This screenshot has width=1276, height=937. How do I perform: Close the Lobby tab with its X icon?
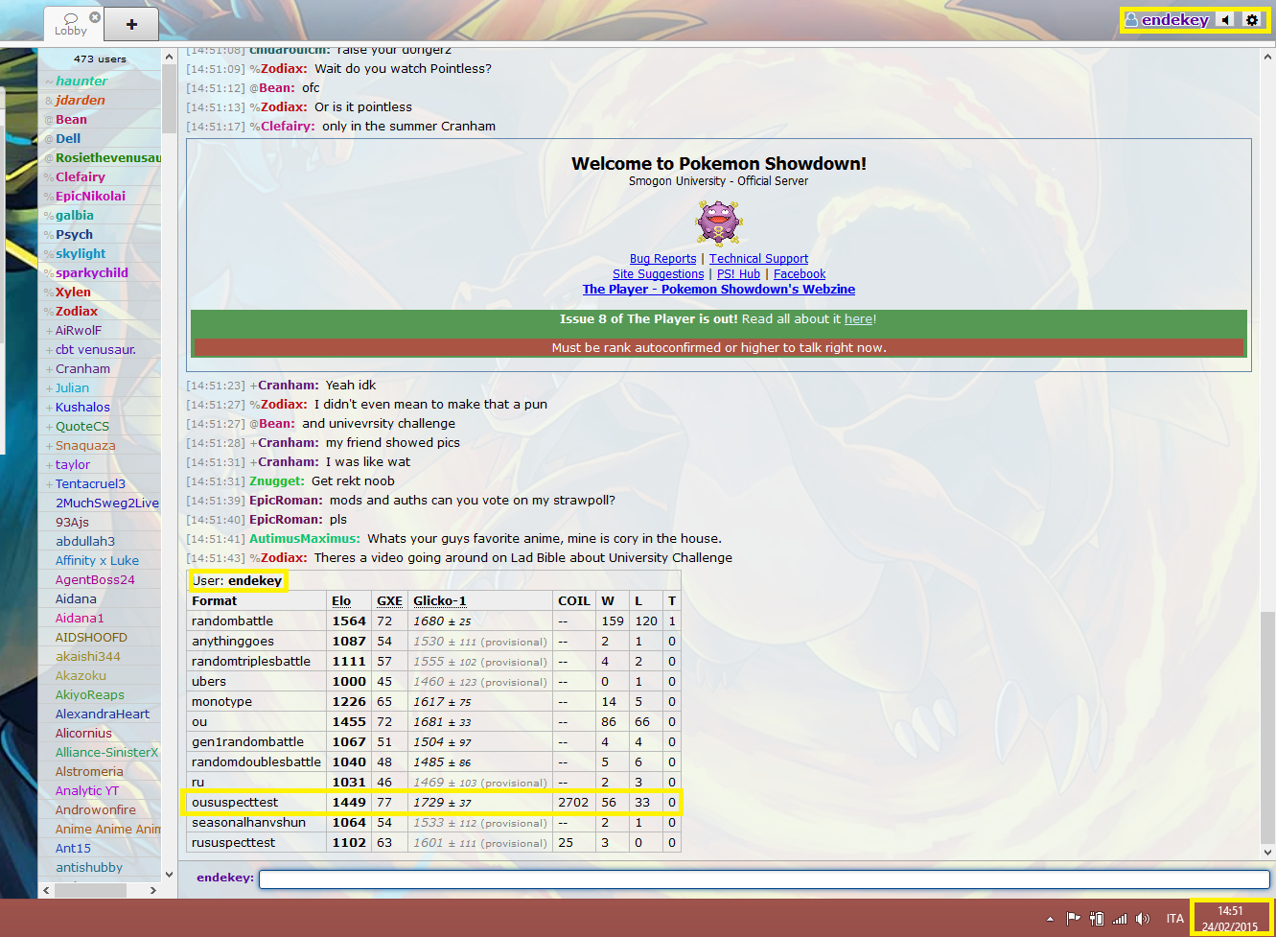pyautogui.click(x=94, y=17)
